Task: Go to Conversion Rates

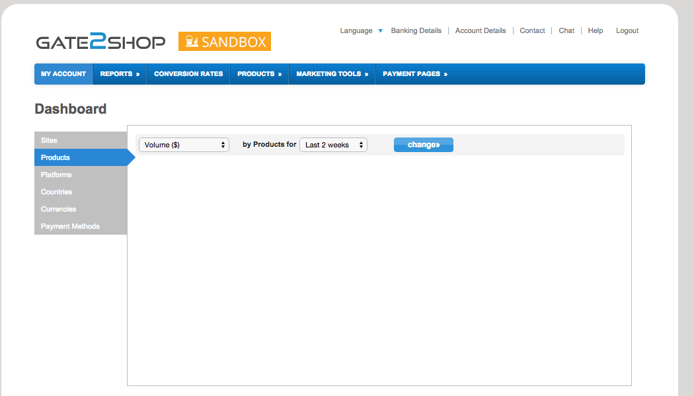Action: (x=188, y=74)
